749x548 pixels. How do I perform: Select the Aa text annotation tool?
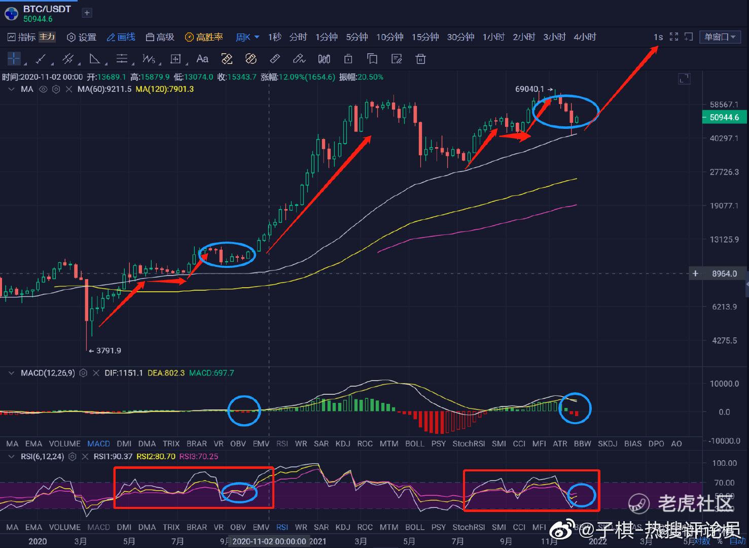pyautogui.click(x=202, y=59)
